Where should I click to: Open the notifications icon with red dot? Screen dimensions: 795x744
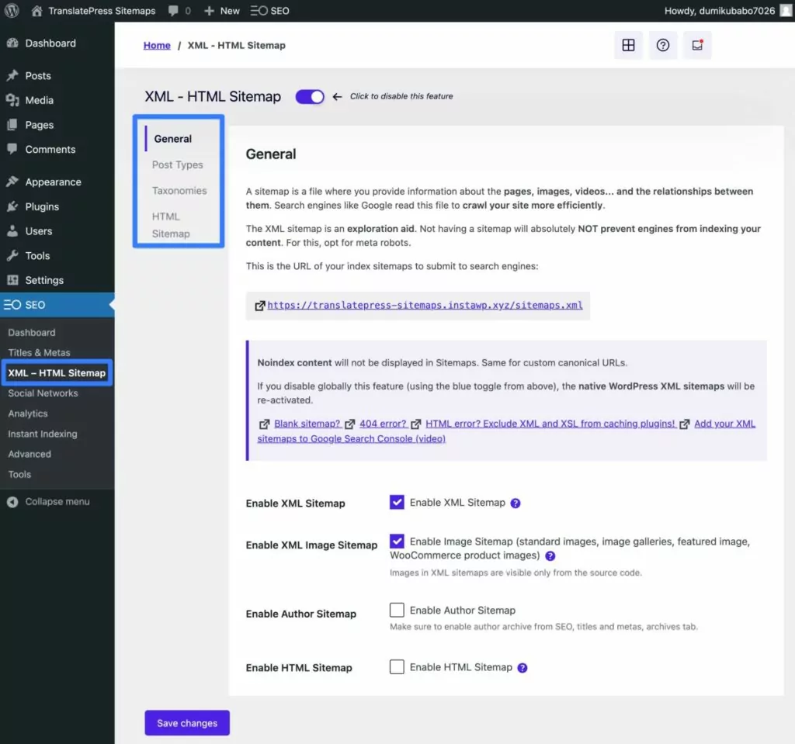pos(697,45)
